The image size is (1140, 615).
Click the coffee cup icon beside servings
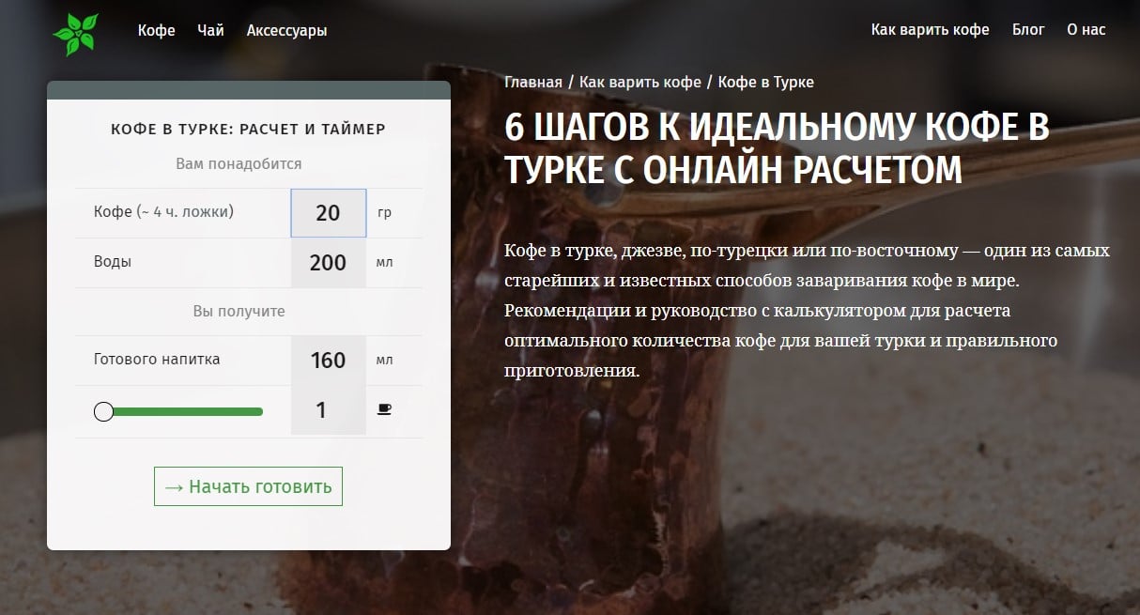click(x=384, y=409)
